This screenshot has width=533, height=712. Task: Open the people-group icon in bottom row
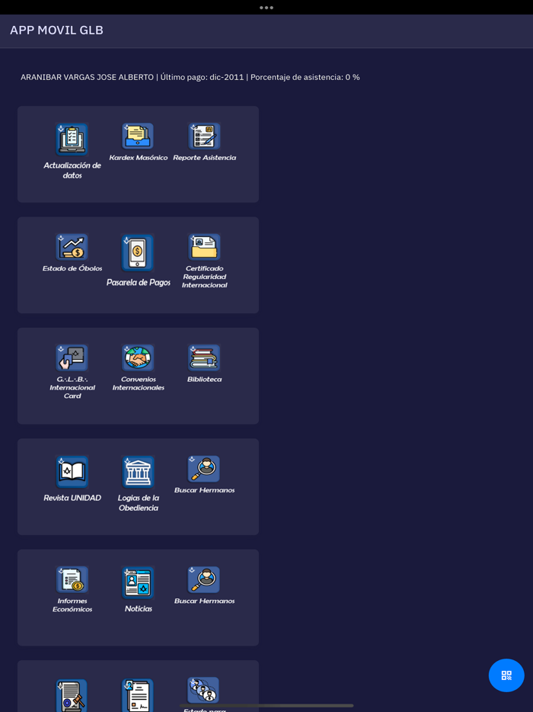203,690
